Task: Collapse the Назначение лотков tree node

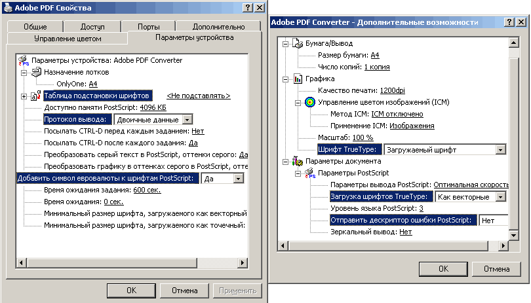Action: pyautogui.click(x=24, y=73)
